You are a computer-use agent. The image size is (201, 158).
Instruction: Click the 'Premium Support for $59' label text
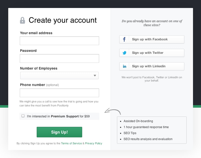(x=70, y=116)
